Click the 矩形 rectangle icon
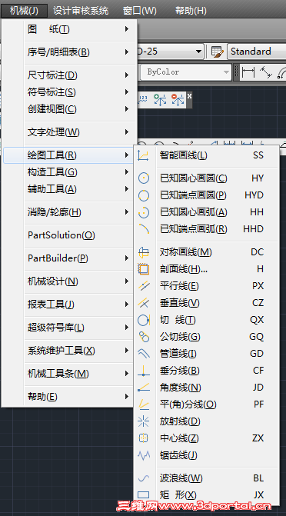286x516 pixels. (x=144, y=494)
